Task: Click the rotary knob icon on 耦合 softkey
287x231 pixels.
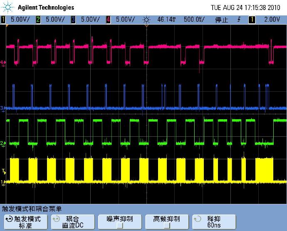Action: pos(56,219)
